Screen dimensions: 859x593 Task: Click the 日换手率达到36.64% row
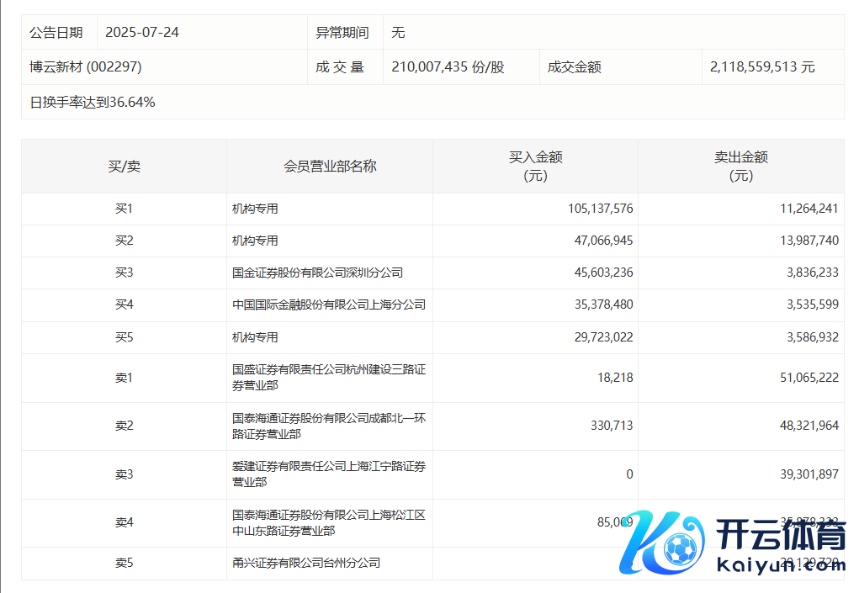point(93,103)
